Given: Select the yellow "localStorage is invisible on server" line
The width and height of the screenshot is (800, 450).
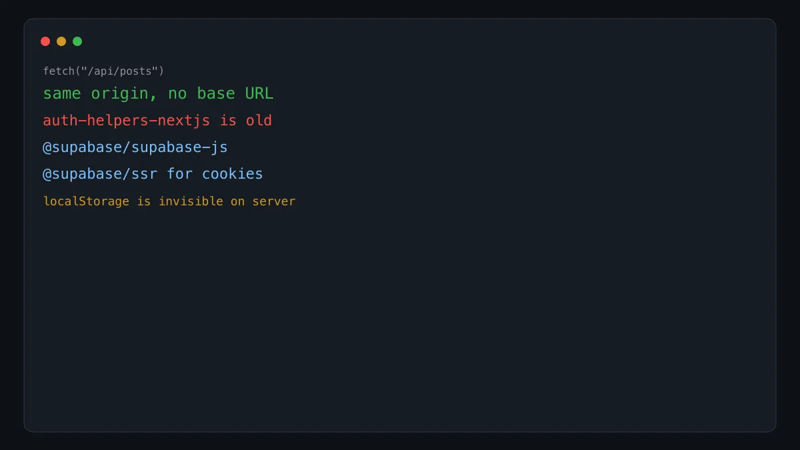Looking at the screenshot, I should [169, 201].
